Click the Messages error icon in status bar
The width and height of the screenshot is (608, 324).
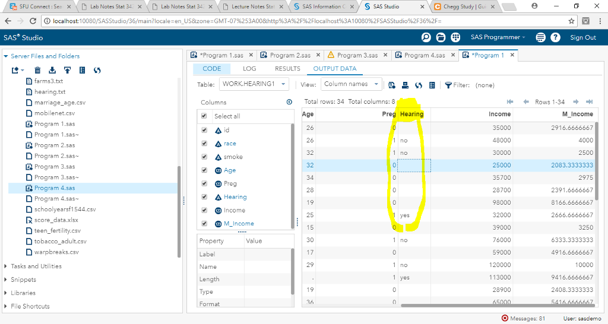point(505,318)
